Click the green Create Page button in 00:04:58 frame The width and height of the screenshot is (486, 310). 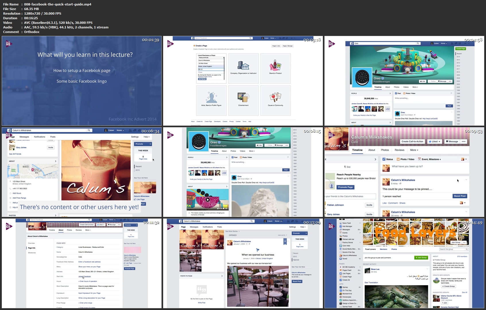461,49
